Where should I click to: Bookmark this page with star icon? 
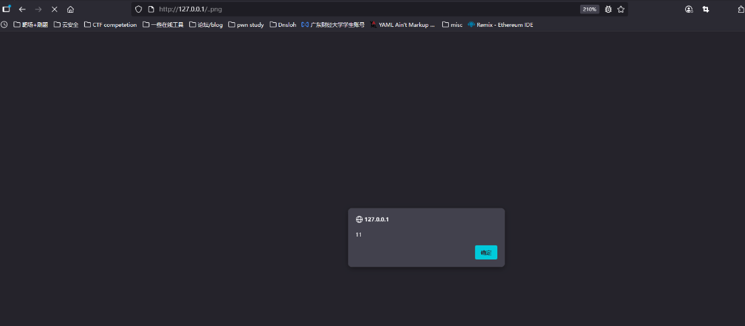620,9
